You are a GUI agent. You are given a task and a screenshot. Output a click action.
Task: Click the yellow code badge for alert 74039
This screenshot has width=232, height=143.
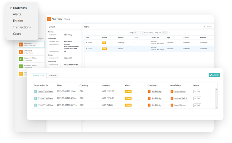[104, 42]
